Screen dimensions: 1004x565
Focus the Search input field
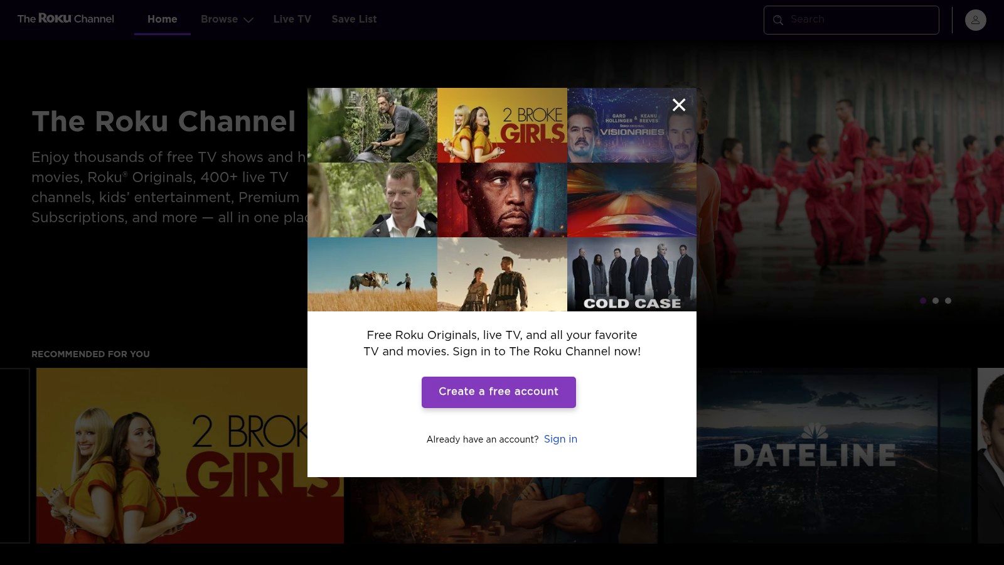pyautogui.click(x=852, y=20)
